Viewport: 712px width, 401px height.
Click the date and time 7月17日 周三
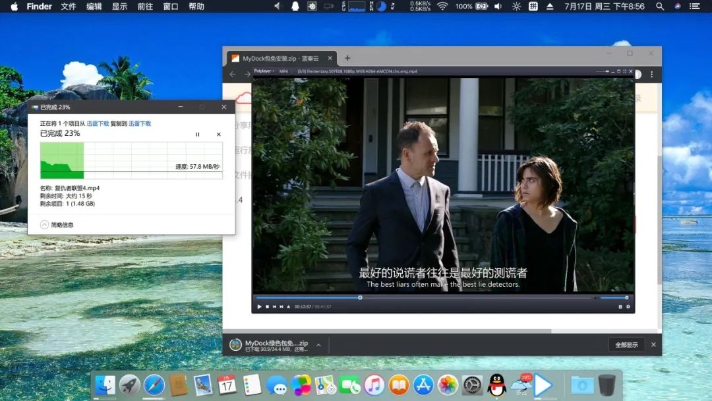click(x=605, y=7)
